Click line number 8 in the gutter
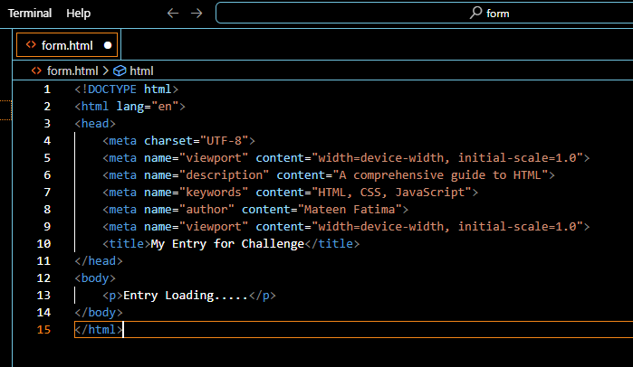633x367 pixels. point(47,210)
